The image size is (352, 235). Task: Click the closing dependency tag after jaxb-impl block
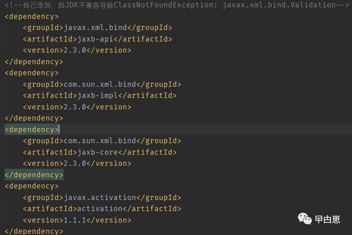[34, 118]
